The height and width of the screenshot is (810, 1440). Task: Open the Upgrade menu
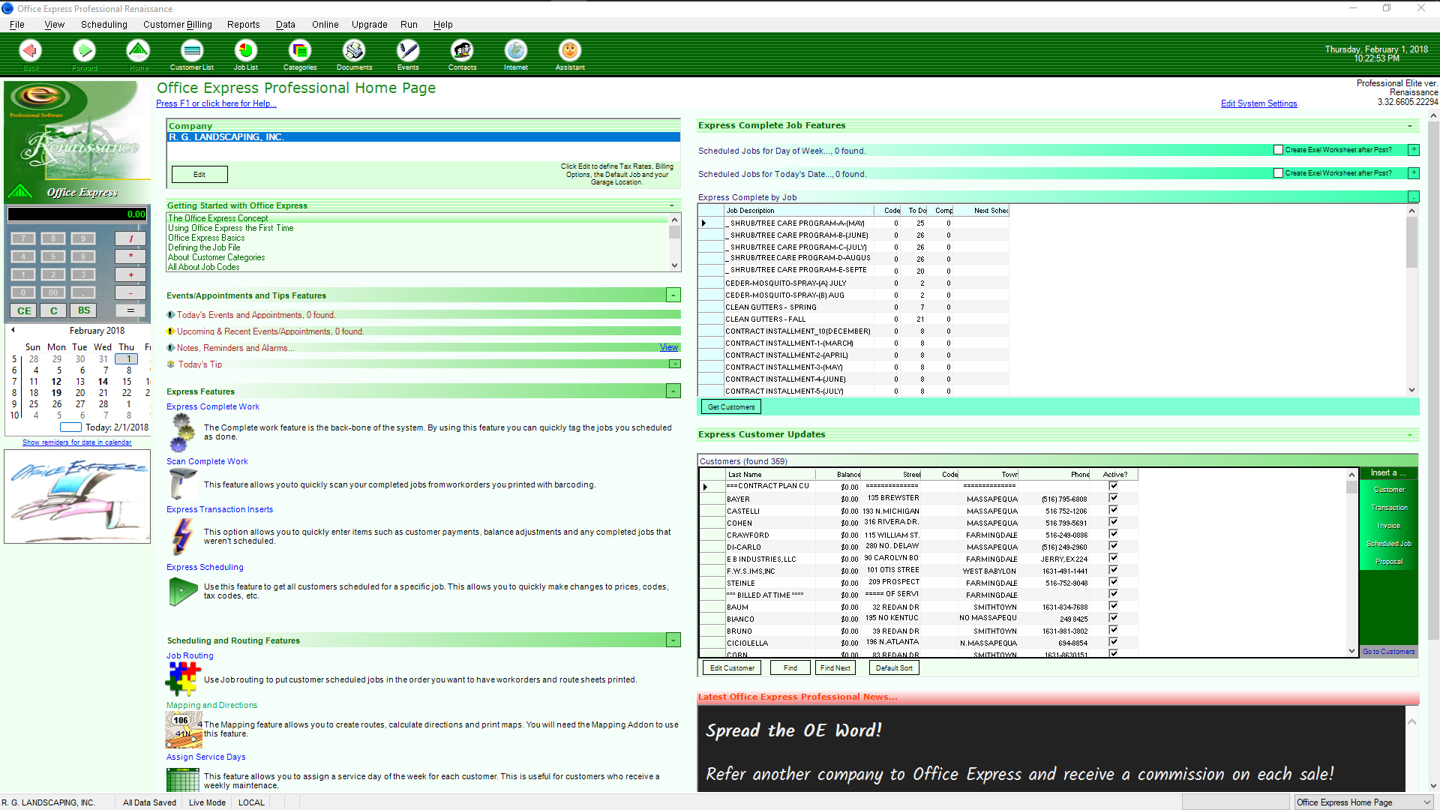pyautogui.click(x=370, y=25)
